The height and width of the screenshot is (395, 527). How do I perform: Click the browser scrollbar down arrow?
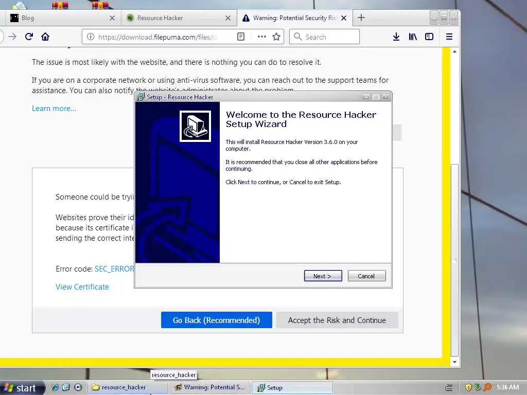click(455, 362)
